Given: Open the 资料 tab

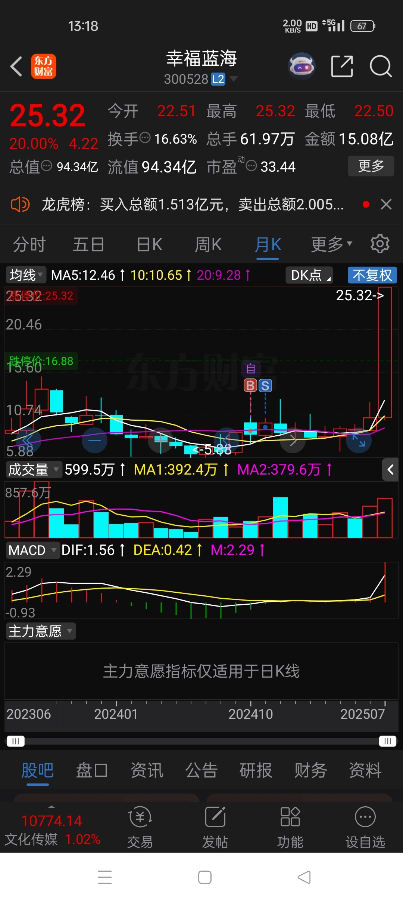Looking at the screenshot, I should coord(365,770).
